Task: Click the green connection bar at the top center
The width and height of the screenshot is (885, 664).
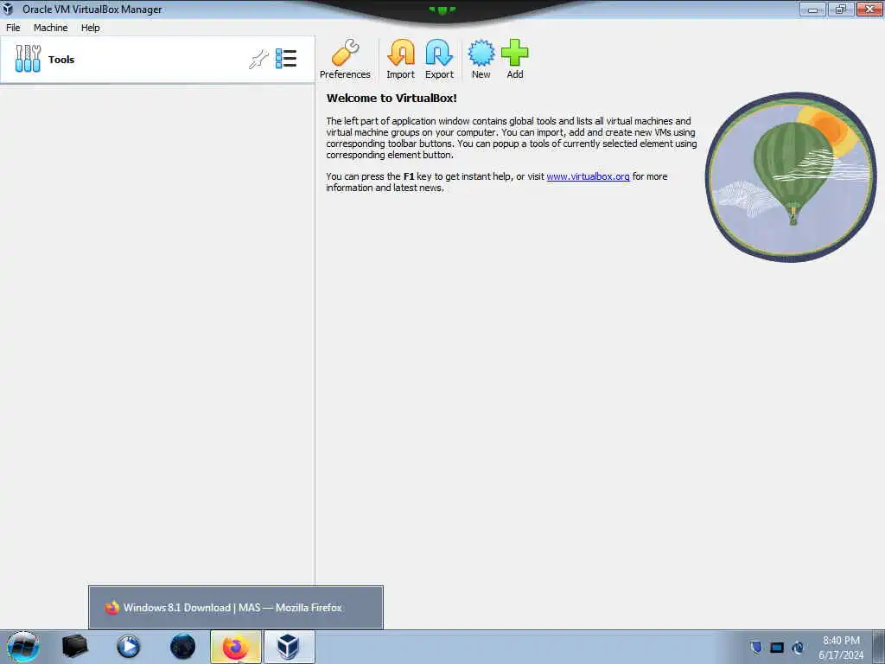Action: tap(442, 10)
